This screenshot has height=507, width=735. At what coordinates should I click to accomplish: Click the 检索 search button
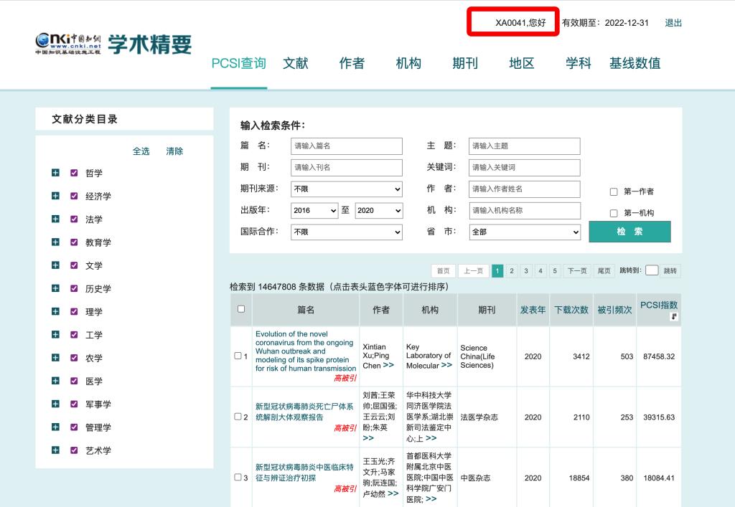click(629, 231)
